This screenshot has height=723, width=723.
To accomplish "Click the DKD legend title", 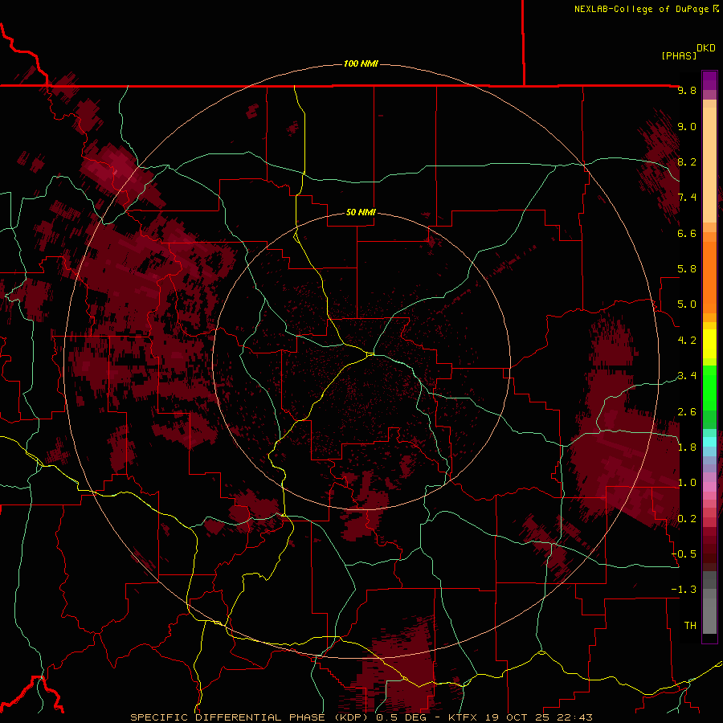I will [x=706, y=48].
